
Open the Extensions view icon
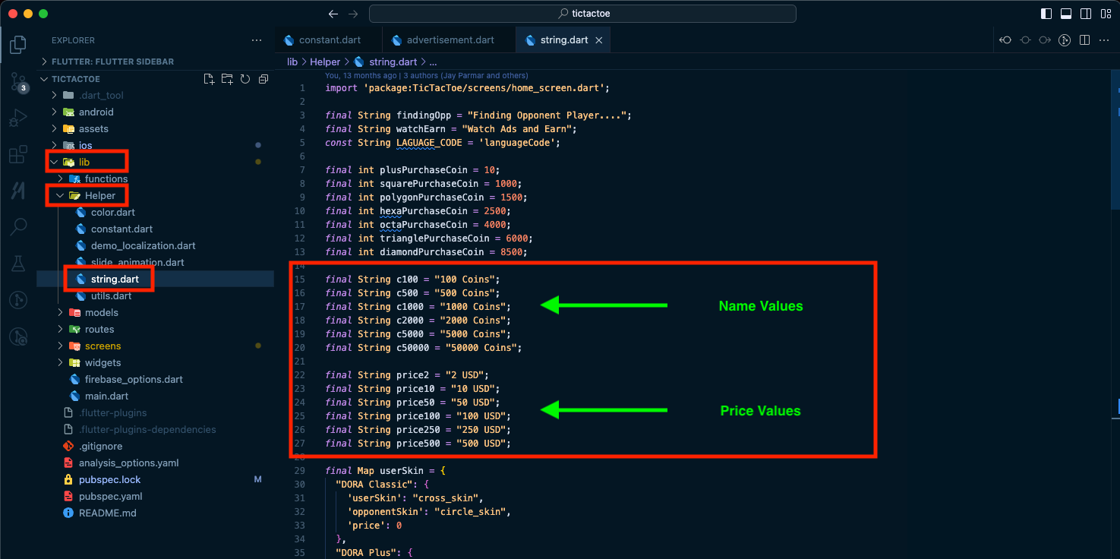[18, 155]
